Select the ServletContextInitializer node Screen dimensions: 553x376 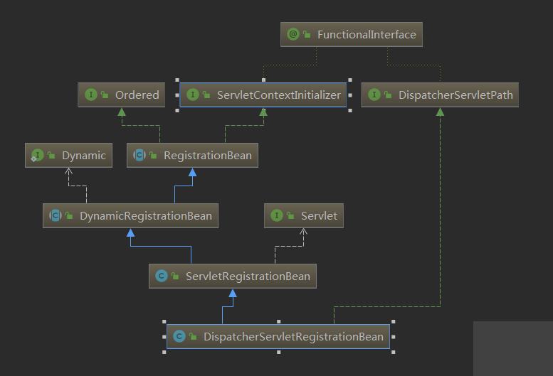[x=263, y=95]
